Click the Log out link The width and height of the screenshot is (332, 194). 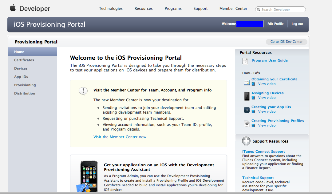click(297, 24)
